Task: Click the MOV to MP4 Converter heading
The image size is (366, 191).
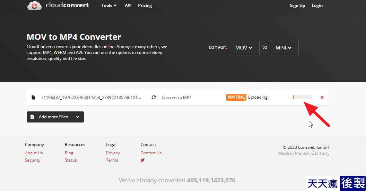Action: point(74,37)
